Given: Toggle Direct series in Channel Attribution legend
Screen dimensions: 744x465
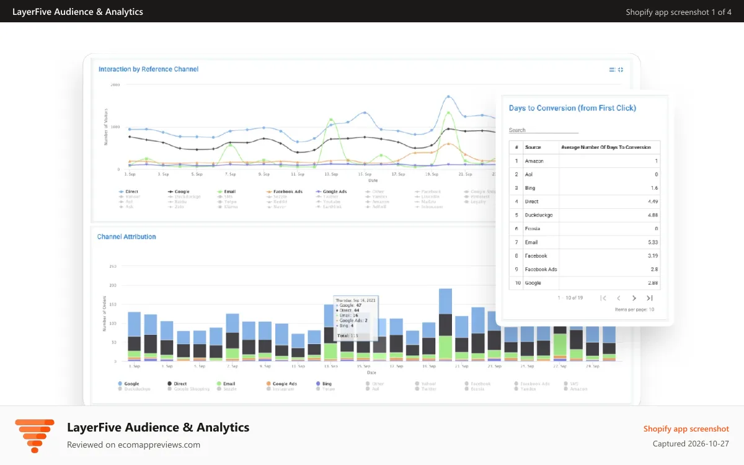Looking at the screenshot, I should (177, 384).
